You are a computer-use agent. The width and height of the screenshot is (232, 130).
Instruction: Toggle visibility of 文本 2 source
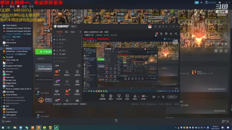point(54,40)
